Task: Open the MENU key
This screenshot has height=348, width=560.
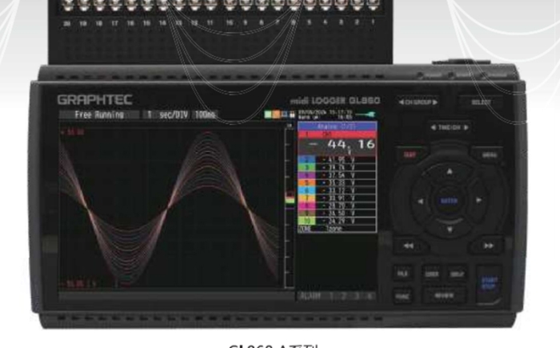Action: click(486, 153)
